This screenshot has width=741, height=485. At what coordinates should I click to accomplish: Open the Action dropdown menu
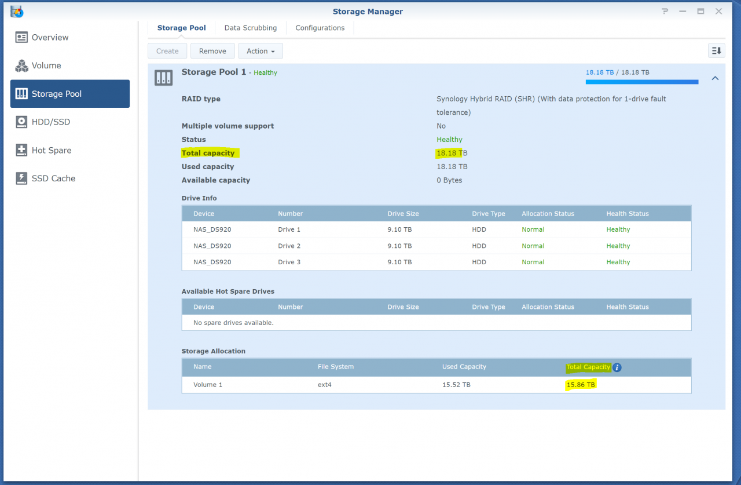(260, 51)
